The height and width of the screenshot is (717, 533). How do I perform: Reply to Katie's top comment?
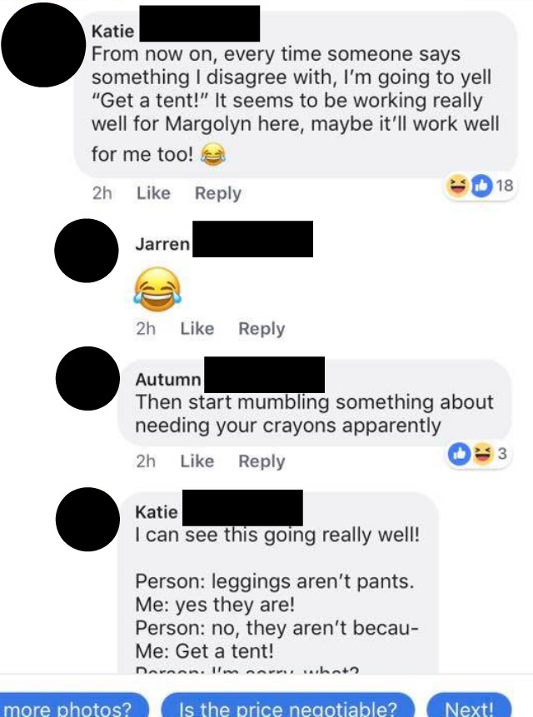(218, 193)
